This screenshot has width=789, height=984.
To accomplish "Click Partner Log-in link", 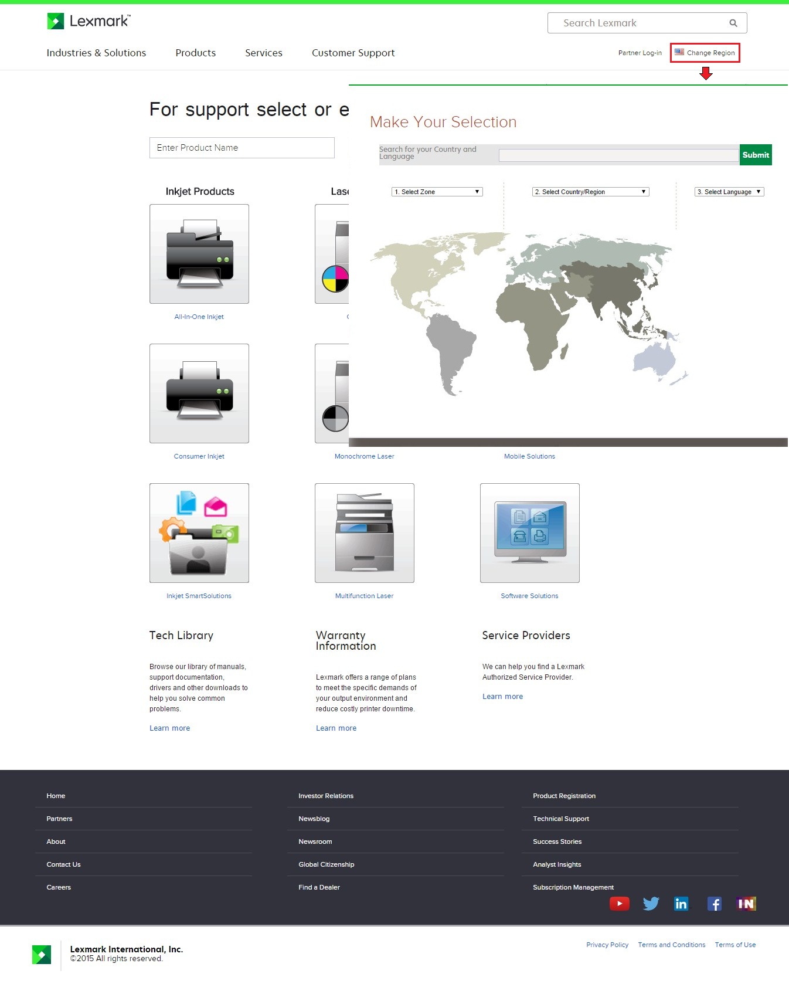I will [x=640, y=53].
